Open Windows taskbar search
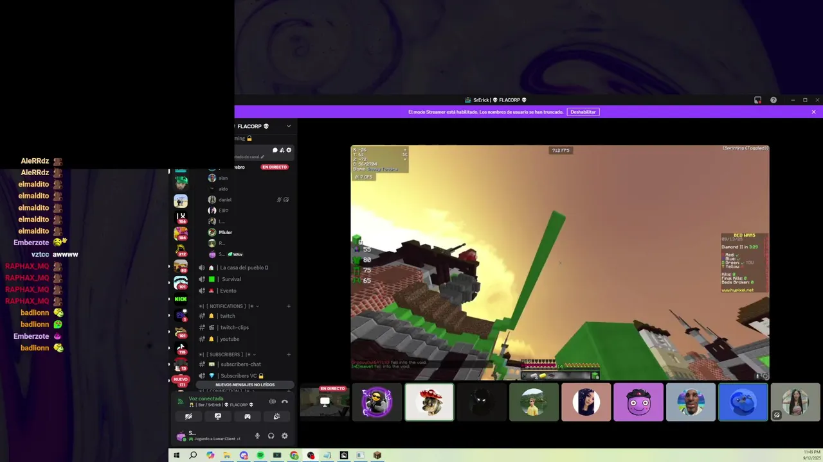Image resolution: width=823 pixels, height=462 pixels. pos(193,456)
